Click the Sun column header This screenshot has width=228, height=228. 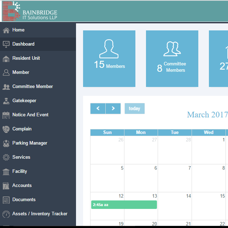[x=107, y=132]
